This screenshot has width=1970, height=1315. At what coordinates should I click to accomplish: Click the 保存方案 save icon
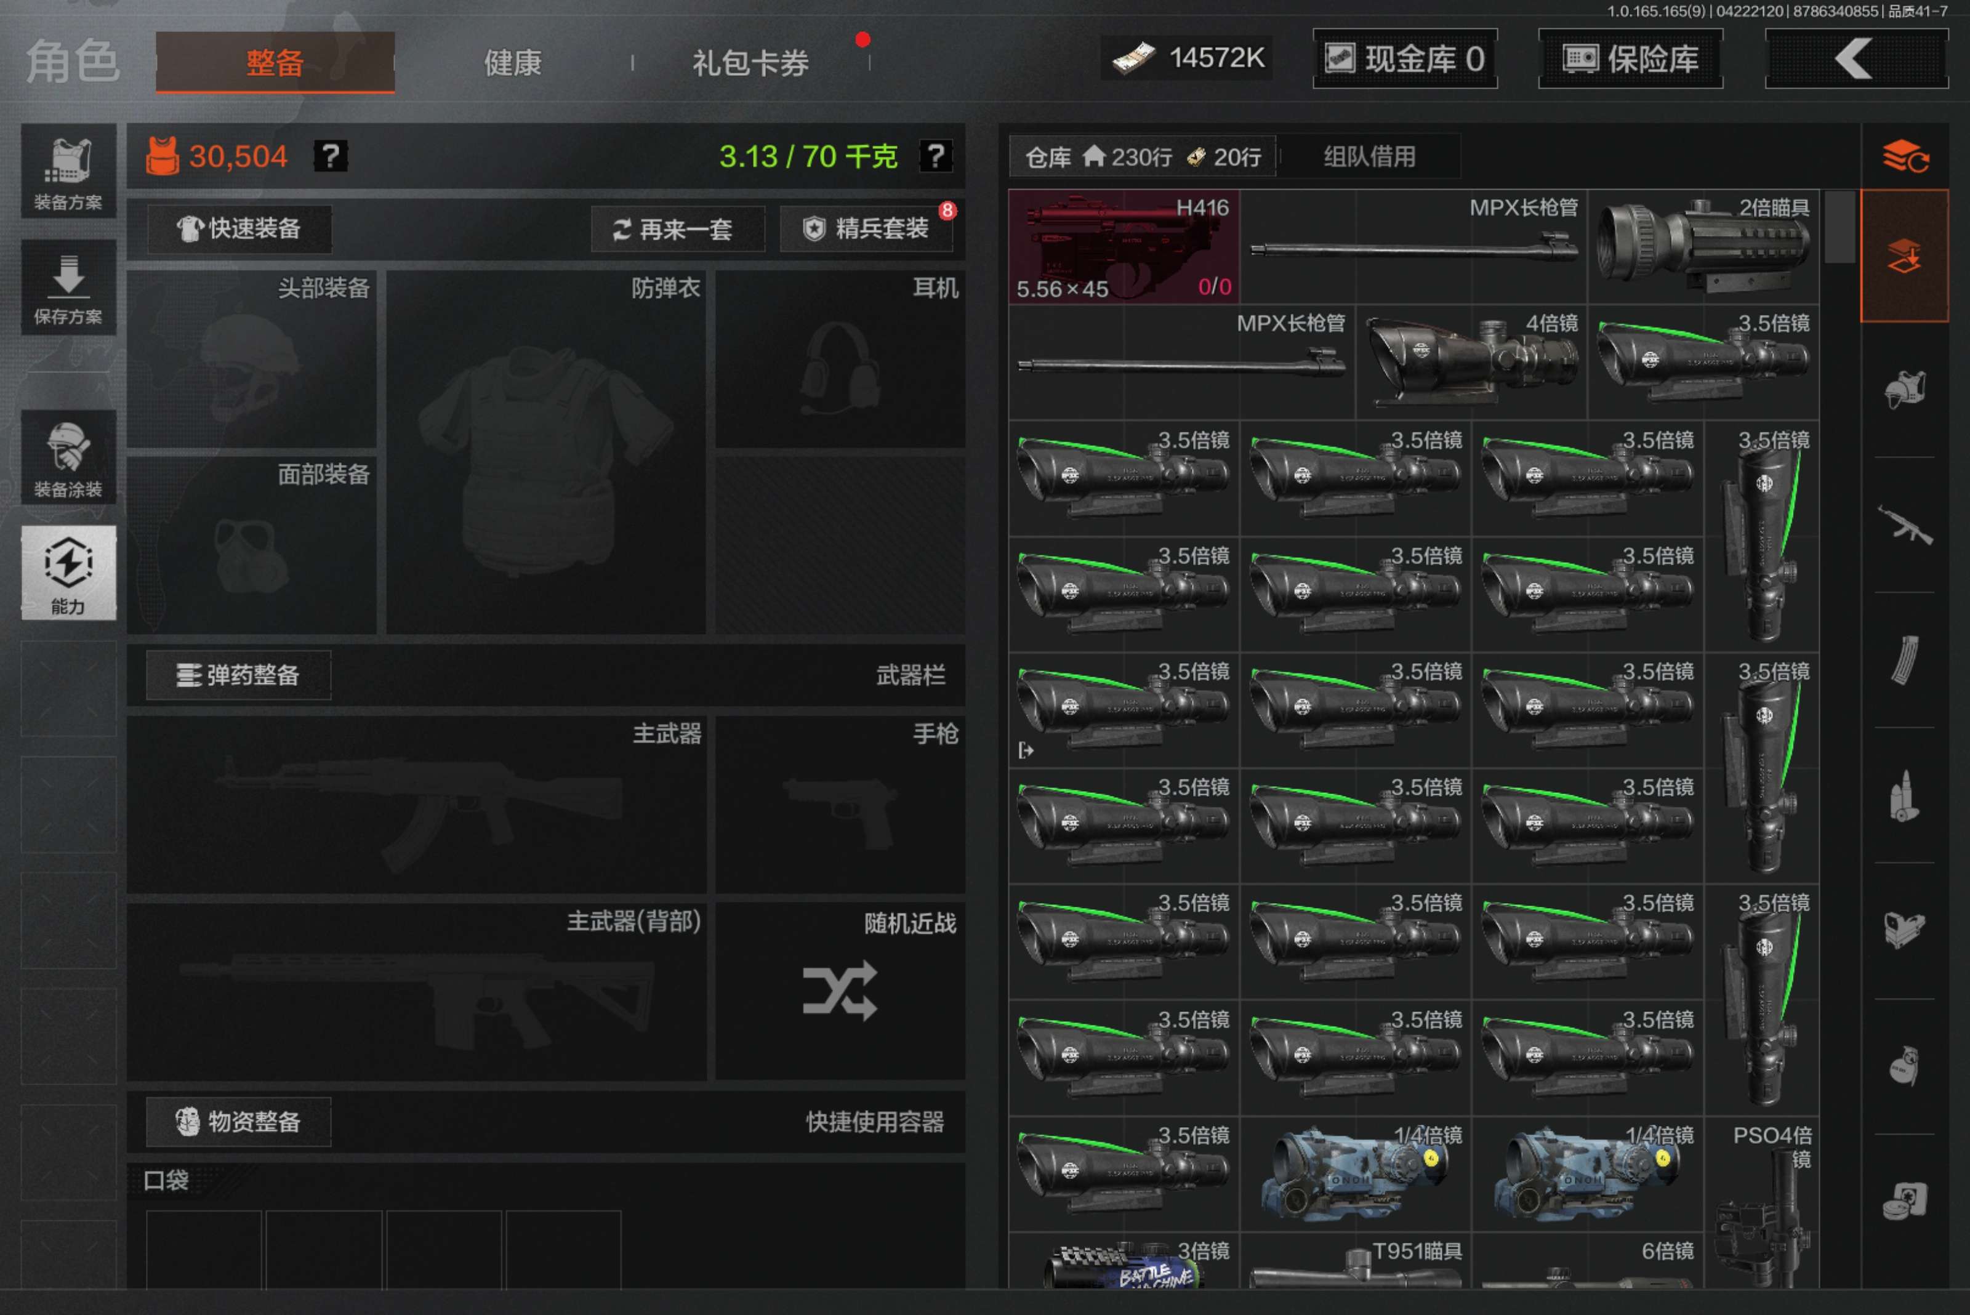(x=68, y=288)
